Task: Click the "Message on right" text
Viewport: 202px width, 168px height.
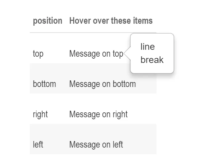Action: click(98, 114)
